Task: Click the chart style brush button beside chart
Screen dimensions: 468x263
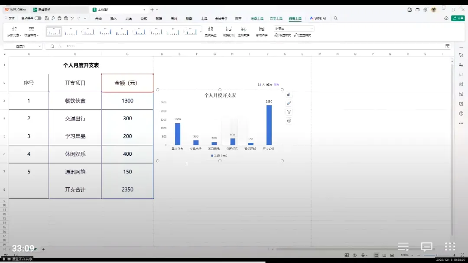Action: pyautogui.click(x=289, y=103)
